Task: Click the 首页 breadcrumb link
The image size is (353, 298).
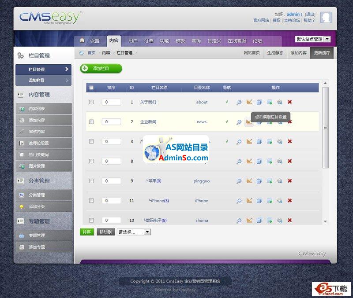Action: 92,53
